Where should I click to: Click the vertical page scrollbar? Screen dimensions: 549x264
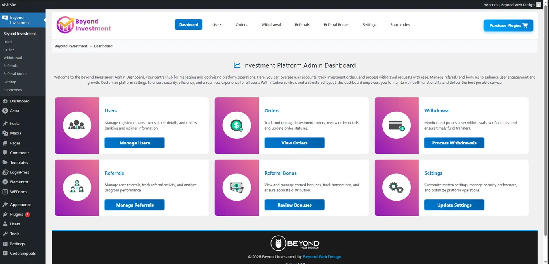click(x=546, y=120)
